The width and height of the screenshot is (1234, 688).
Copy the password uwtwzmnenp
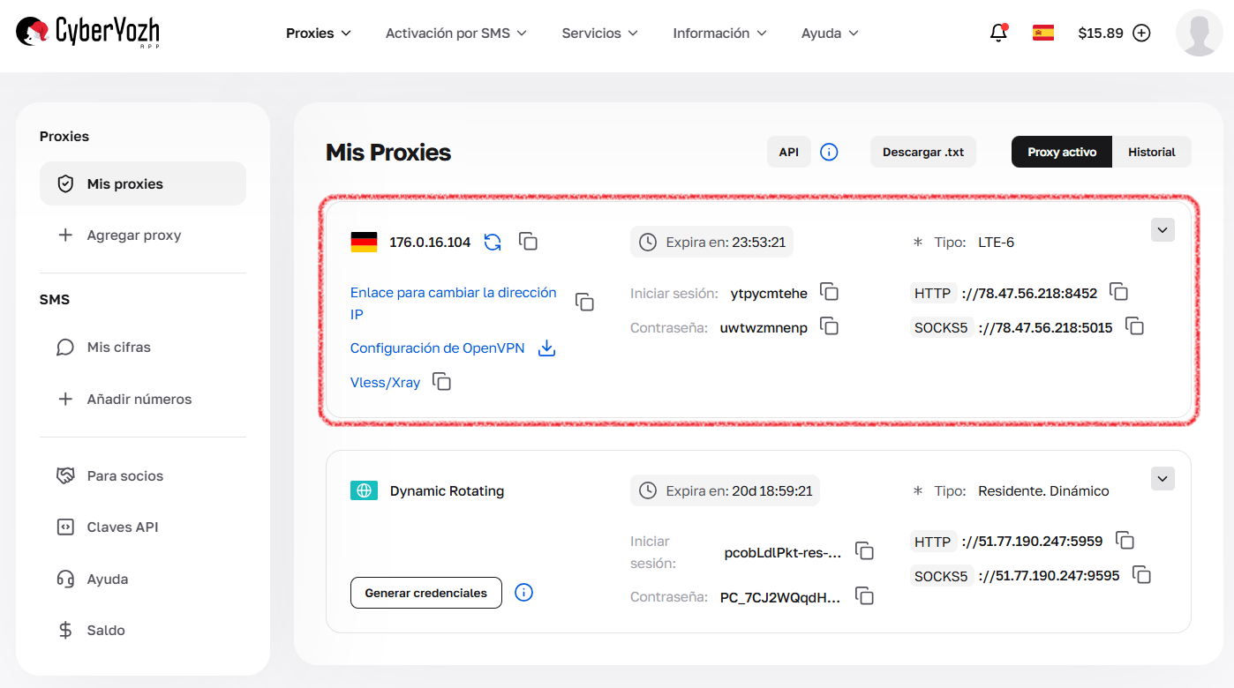[829, 325]
